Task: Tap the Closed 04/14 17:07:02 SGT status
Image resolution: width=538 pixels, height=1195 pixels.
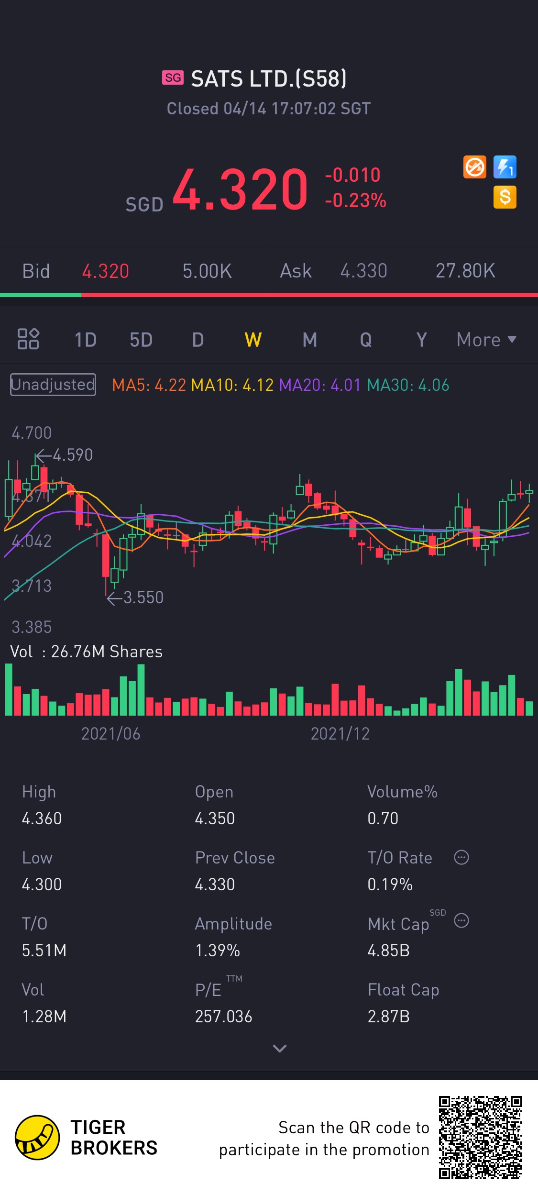Action: 269,109
